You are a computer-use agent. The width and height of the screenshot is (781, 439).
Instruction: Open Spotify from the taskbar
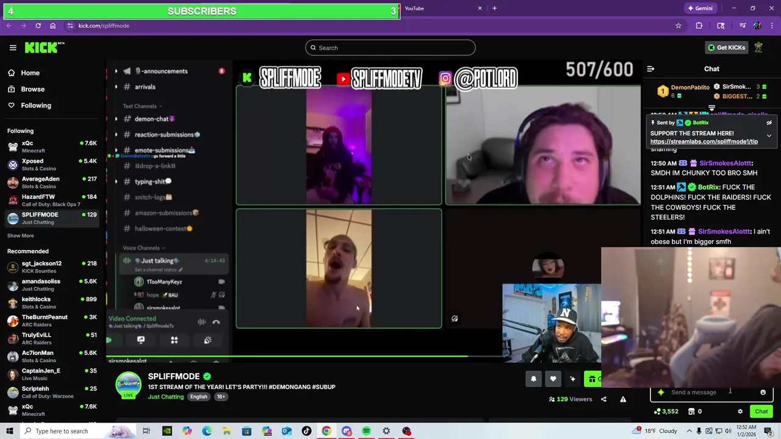(x=366, y=431)
